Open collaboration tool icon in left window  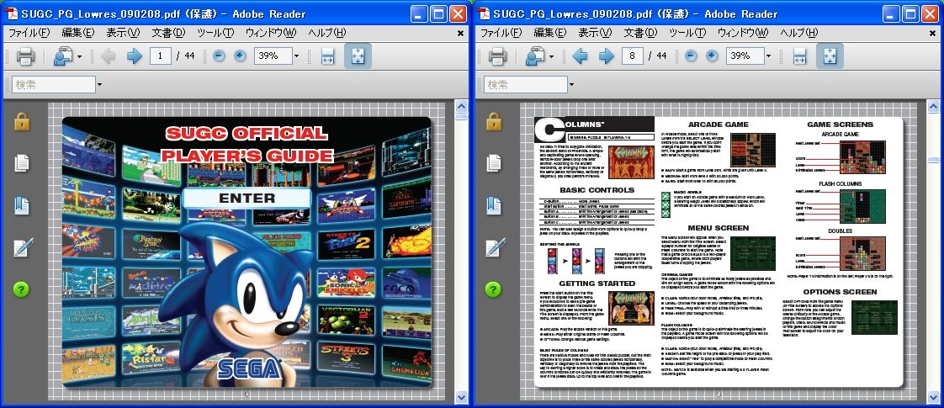[62, 56]
